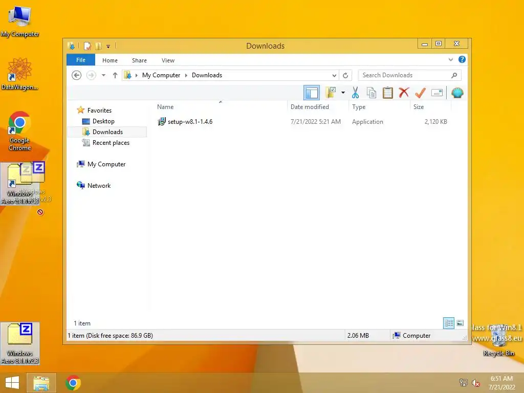Click the folder options toolbar icon
Image resolution: width=524 pixels, height=393 pixels.
coord(331,93)
